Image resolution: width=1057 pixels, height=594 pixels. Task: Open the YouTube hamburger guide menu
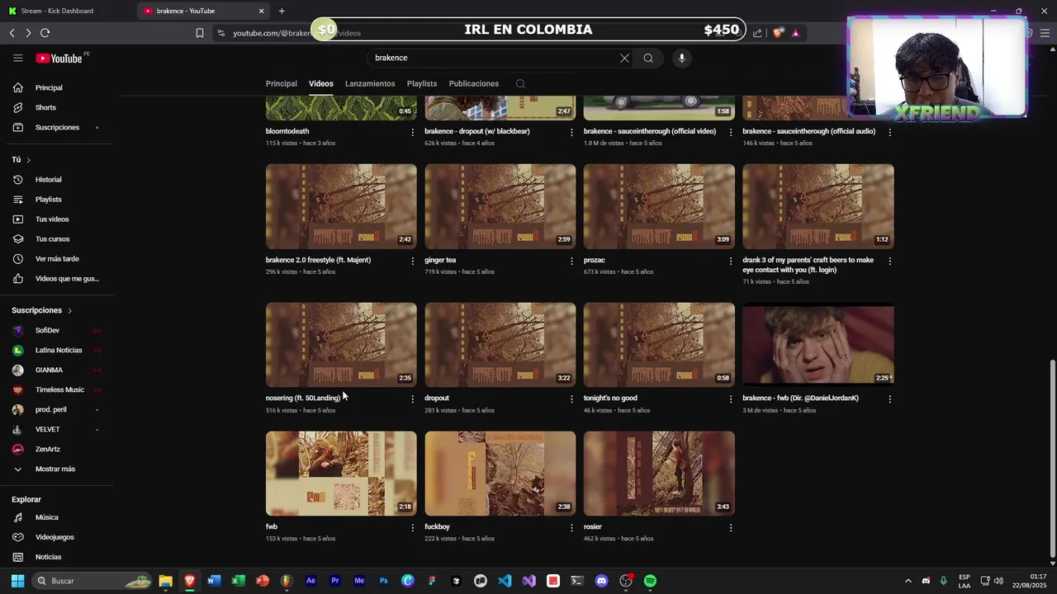pos(17,58)
